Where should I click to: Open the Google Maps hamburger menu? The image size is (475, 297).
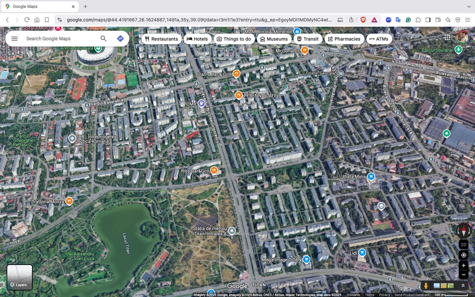(x=15, y=39)
